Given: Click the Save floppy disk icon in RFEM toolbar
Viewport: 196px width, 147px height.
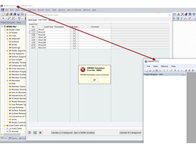Looking at the screenshot, I should coord(18,14).
